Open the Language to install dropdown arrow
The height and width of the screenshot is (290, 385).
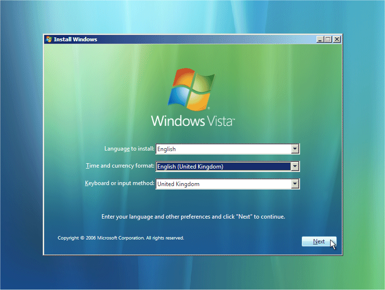(x=295, y=149)
